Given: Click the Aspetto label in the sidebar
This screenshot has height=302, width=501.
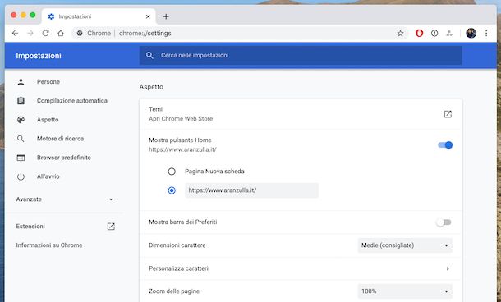Looking at the screenshot, I should [48, 120].
